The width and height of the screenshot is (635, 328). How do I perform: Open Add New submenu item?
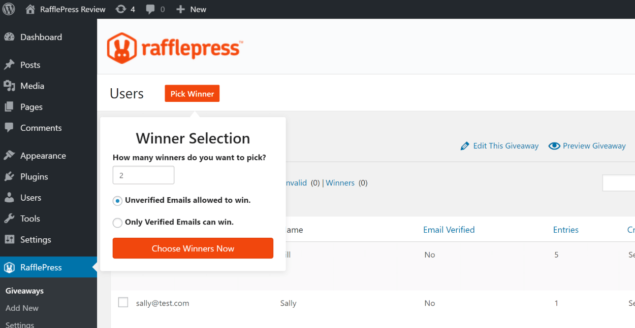(22, 308)
